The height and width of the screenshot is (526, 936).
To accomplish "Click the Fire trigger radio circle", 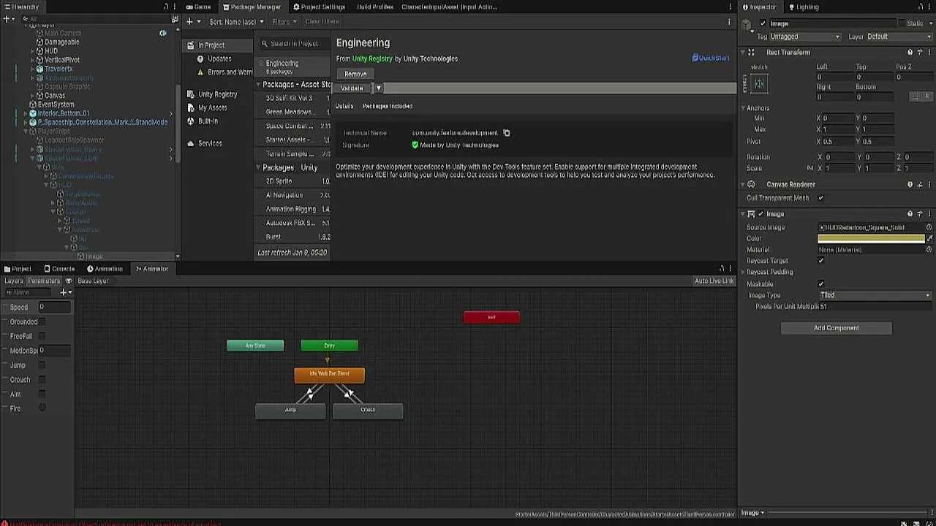I will [42, 408].
